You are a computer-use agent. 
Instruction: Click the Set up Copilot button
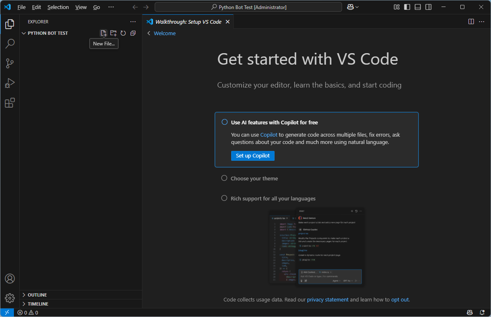click(x=253, y=155)
